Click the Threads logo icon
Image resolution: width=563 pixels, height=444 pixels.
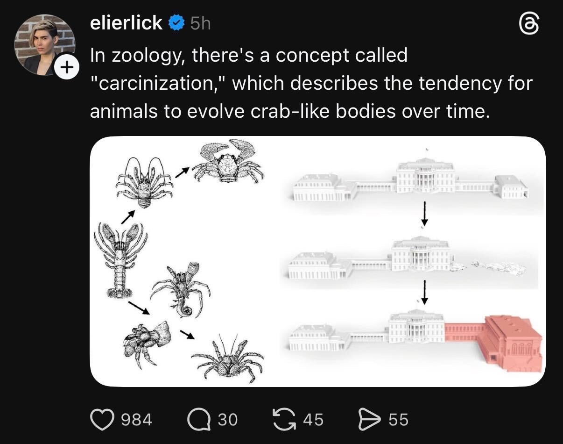click(528, 24)
